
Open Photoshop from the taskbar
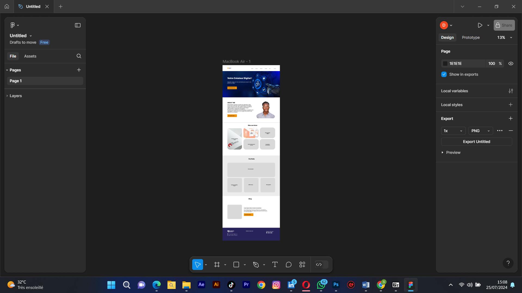click(336, 285)
